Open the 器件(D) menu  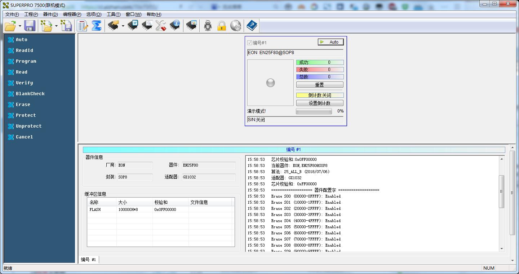(x=50, y=14)
